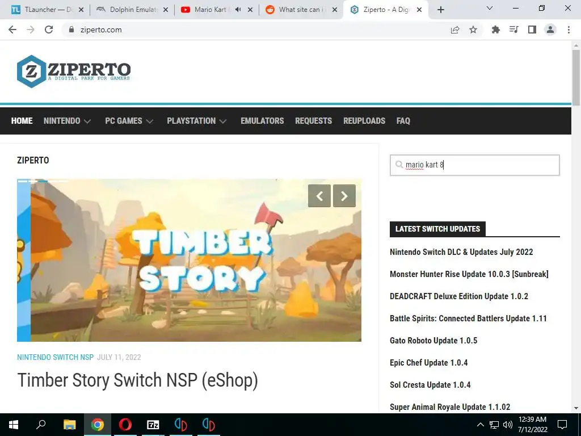
Task: Open the Windows Start menu
Action: coord(14,425)
